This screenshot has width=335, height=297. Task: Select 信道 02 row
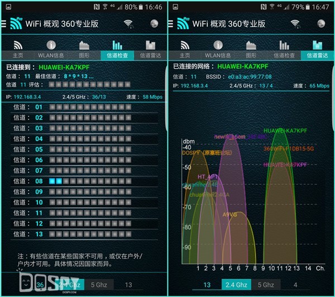point(84,117)
